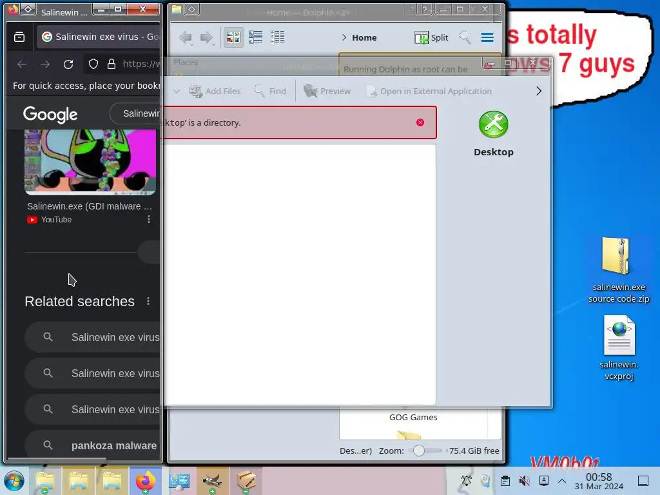Open the Salinewin.exe YouTube video thumbnail
This screenshot has width=660, height=495.
click(x=90, y=162)
